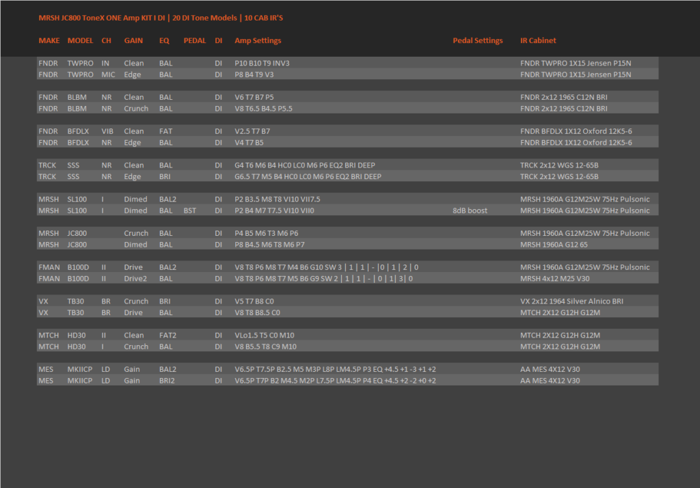Select the Drive2 gain cell
Viewport: 700px width, 488px height.
tap(135, 279)
